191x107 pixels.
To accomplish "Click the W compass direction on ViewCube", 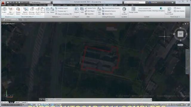I will [174, 34].
